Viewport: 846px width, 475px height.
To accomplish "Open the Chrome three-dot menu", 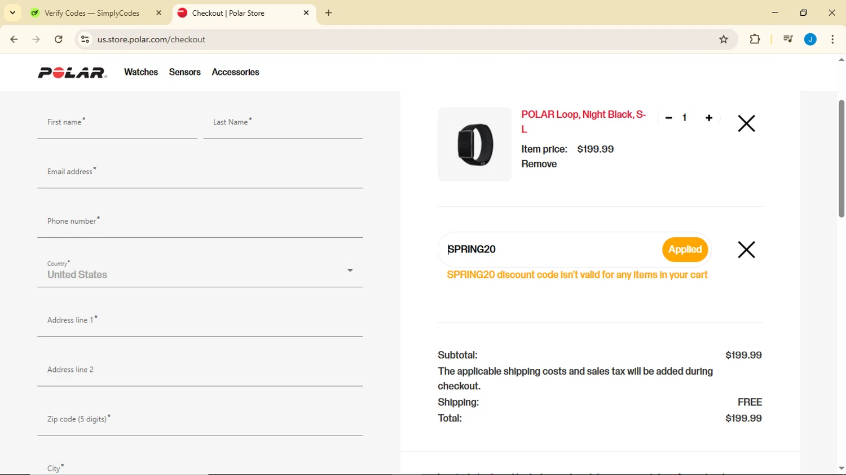I will coord(832,39).
